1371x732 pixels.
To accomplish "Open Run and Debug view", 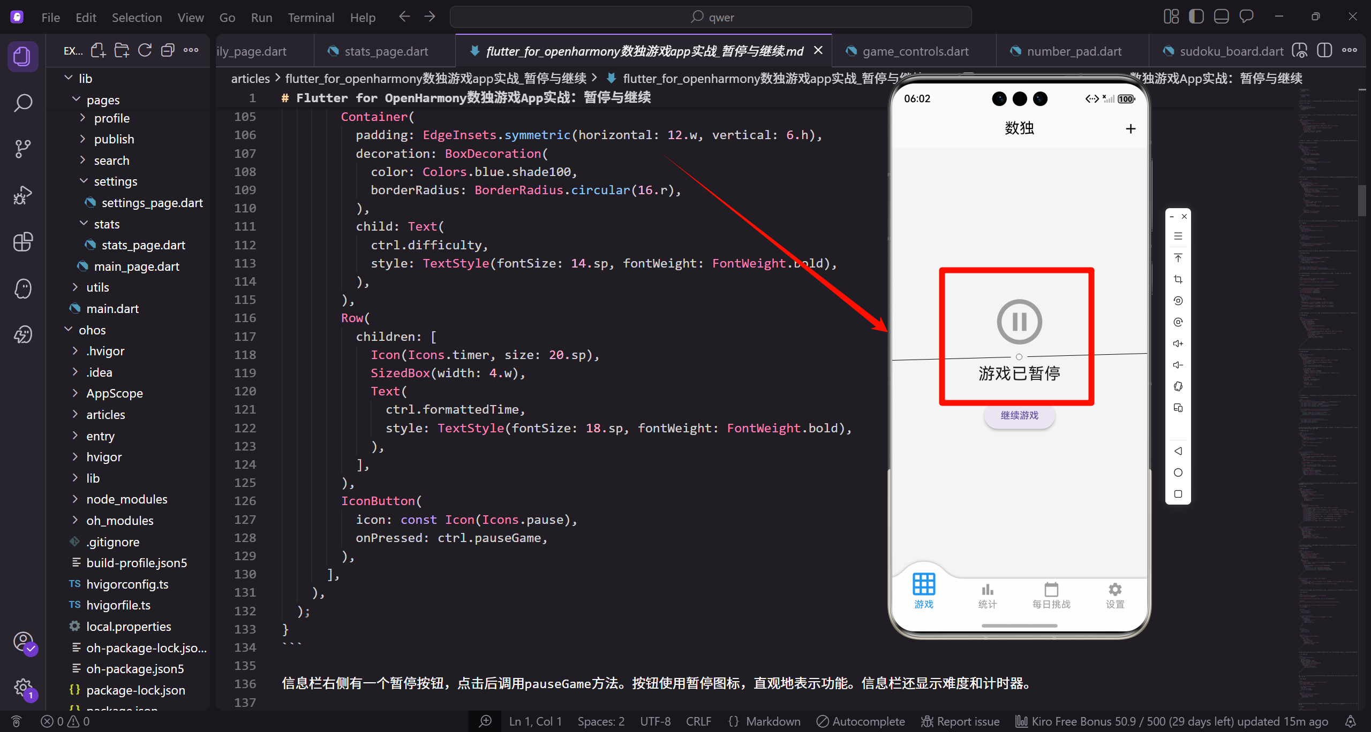I will click(x=22, y=195).
